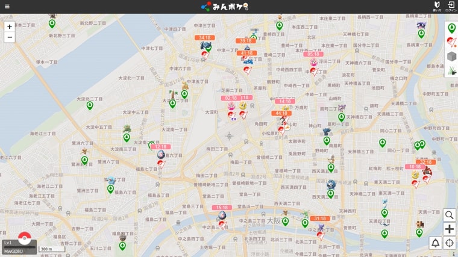Select the raid timer 31:18
Screen dimensions: 458x257
coord(320,218)
